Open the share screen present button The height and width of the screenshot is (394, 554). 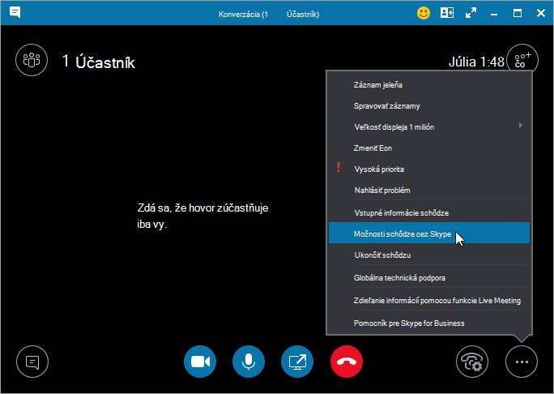tap(297, 362)
